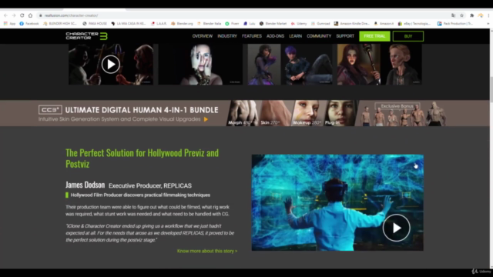This screenshot has width=493, height=277.
Task: Open the translate page icon
Action: click(x=453, y=15)
